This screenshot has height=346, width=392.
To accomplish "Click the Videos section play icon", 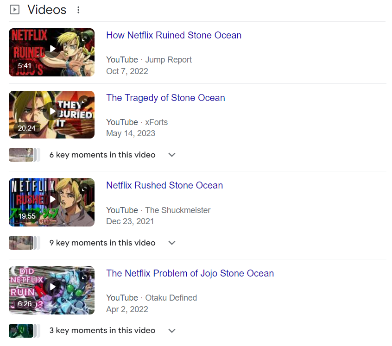I will point(14,9).
